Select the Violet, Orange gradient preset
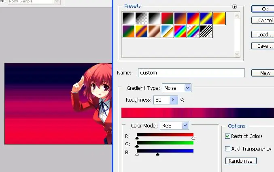Image resolution: width=274 pixels, height=172 pixels. click(x=180, y=18)
